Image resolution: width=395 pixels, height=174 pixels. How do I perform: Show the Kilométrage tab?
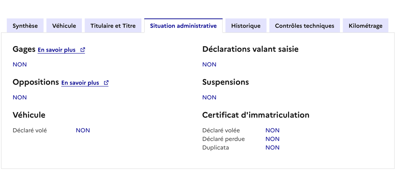365,26
